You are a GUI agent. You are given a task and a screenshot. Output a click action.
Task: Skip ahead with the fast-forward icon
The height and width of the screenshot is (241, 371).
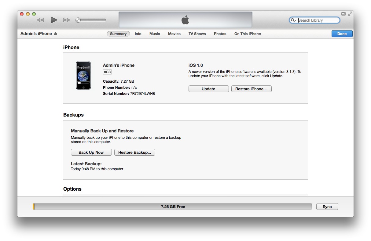[67, 20]
